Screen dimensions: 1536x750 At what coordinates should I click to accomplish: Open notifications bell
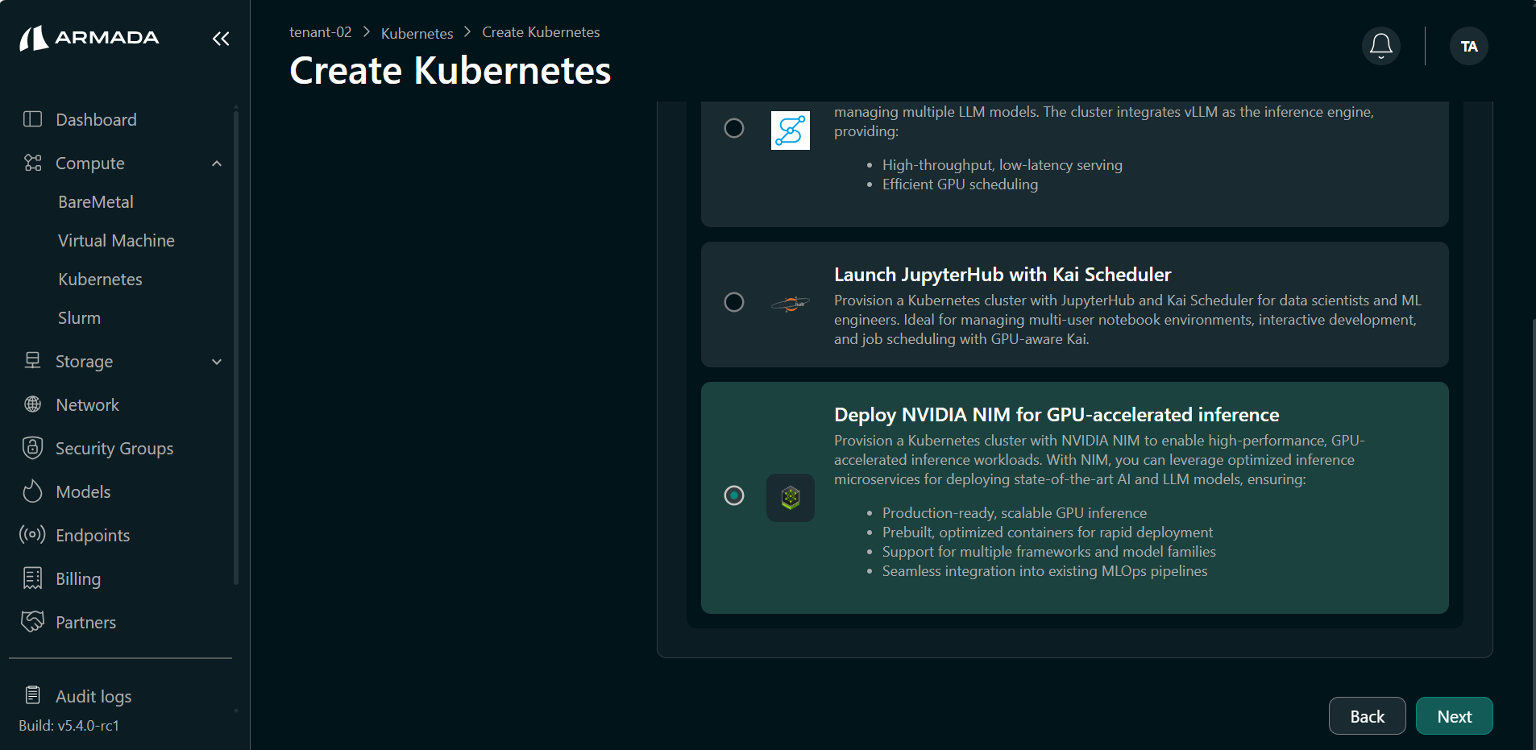click(1381, 46)
